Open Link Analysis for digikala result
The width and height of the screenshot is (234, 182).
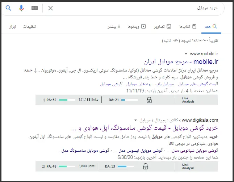pyautogui.click(x=188, y=166)
